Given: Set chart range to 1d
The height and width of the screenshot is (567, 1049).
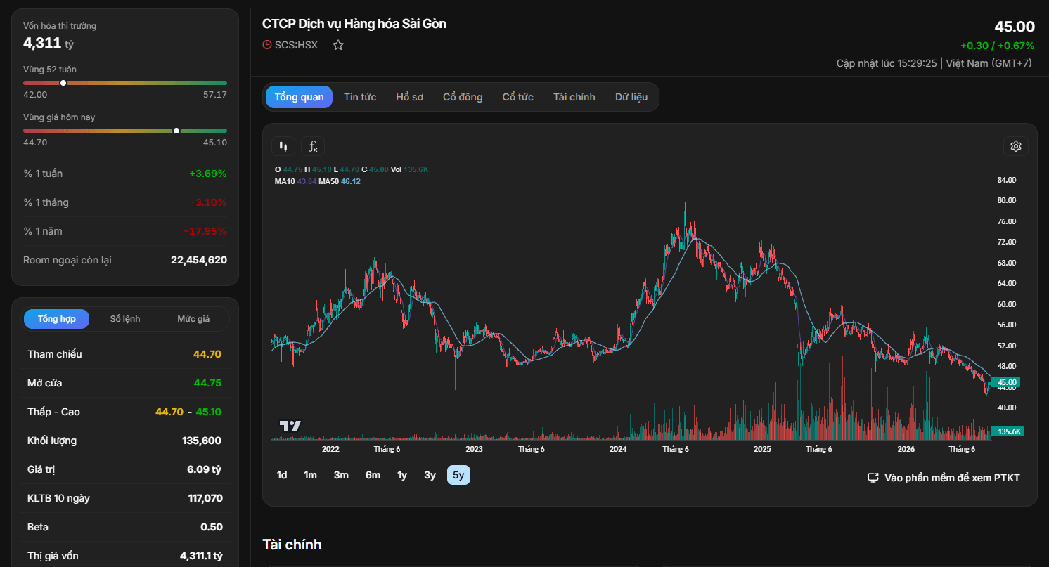Looking at the screenshot, I should [282, 476].
